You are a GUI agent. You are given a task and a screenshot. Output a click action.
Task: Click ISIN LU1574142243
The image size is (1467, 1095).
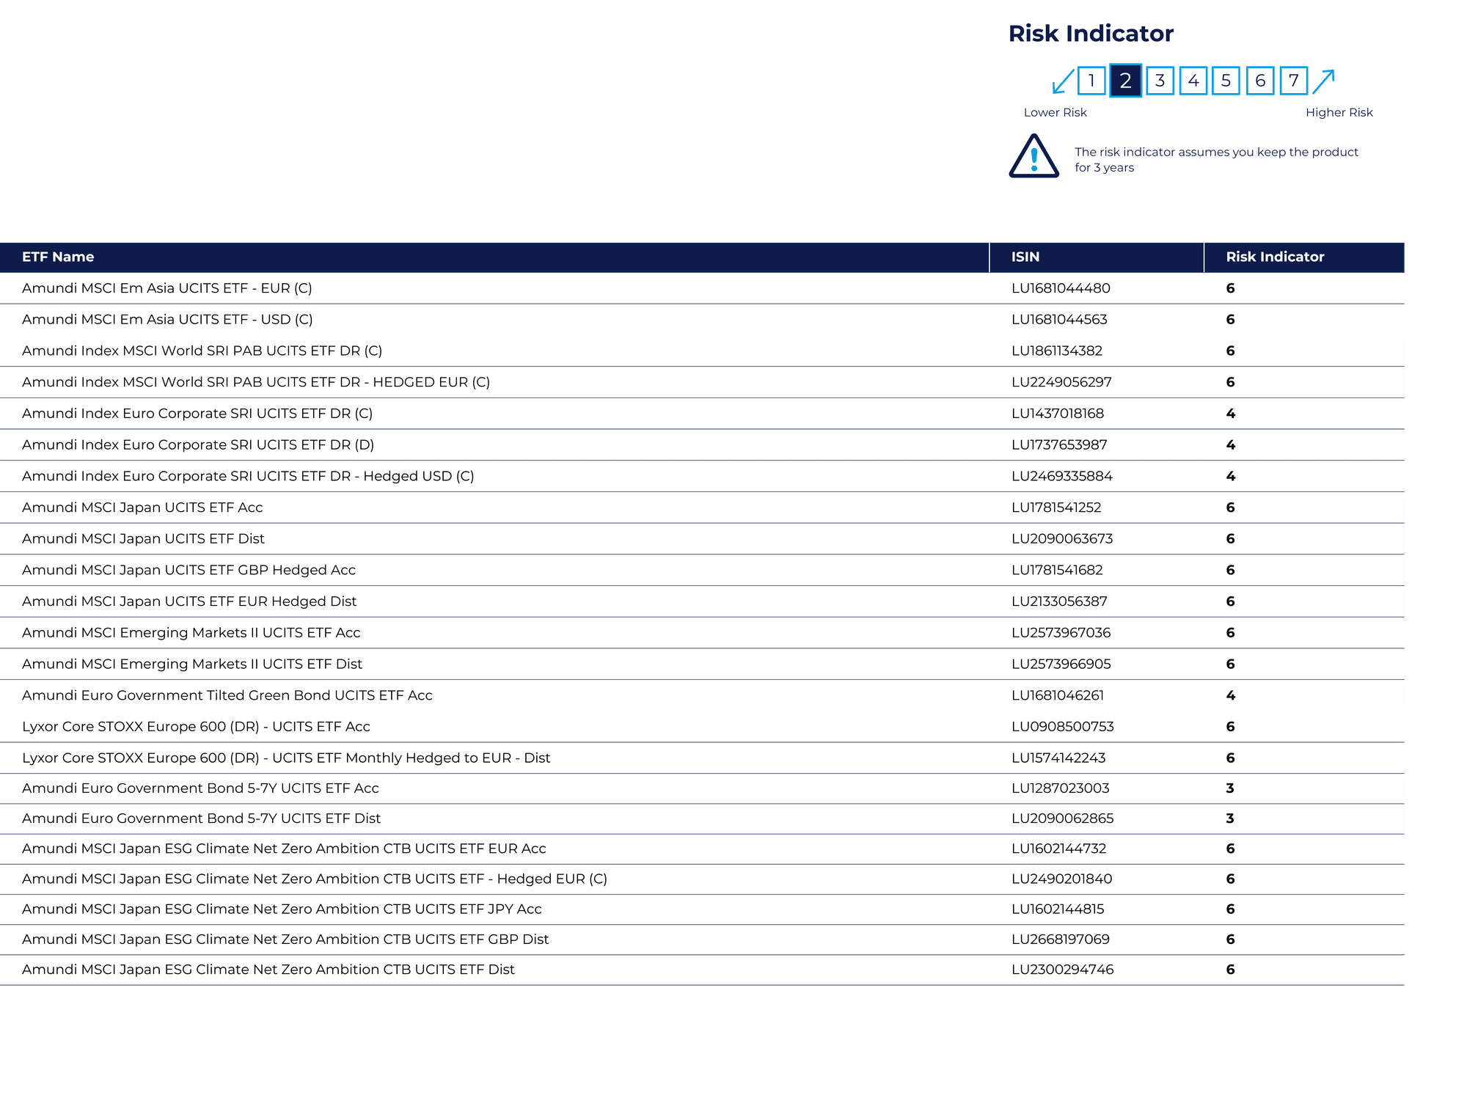point(1058,758)
